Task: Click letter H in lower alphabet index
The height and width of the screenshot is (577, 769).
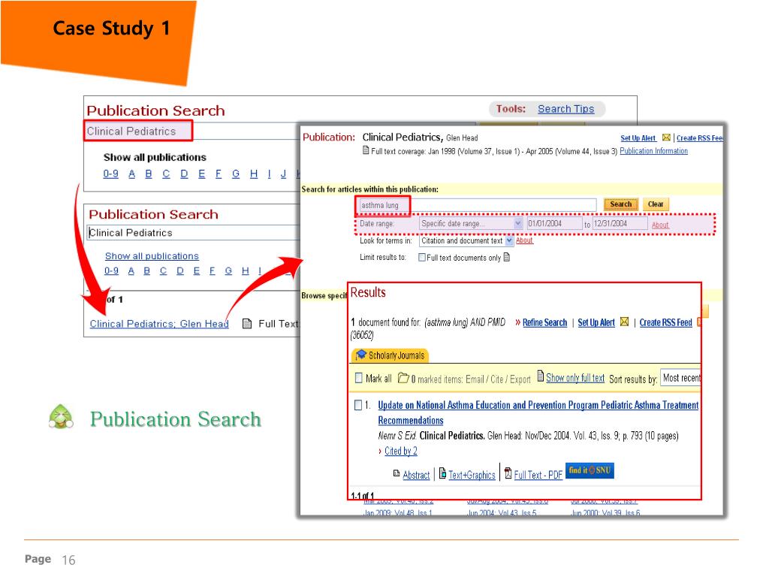Action: [x=246, y=270]
